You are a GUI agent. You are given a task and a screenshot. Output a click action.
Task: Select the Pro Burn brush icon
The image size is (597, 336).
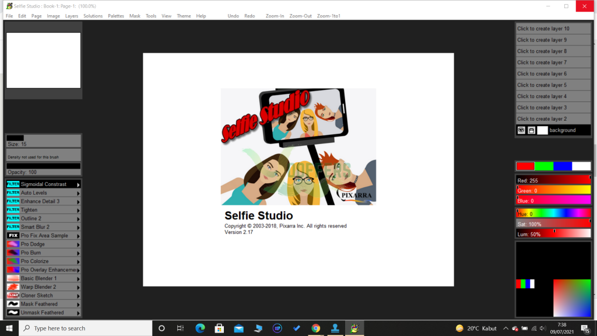pos(13,253)
